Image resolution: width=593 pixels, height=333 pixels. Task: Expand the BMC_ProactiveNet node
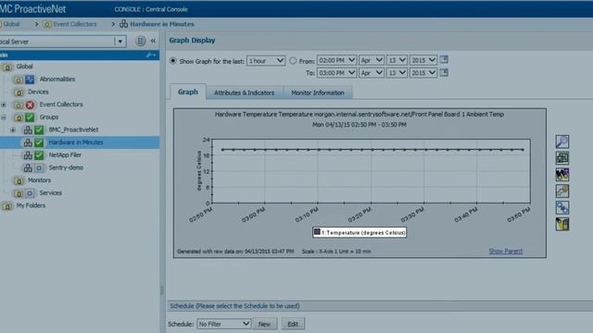coord(13,129)
